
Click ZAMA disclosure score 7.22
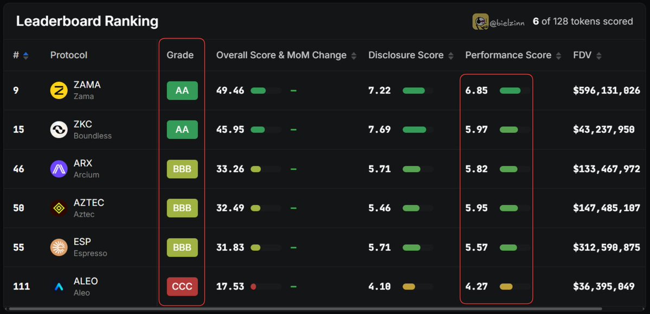379,91
